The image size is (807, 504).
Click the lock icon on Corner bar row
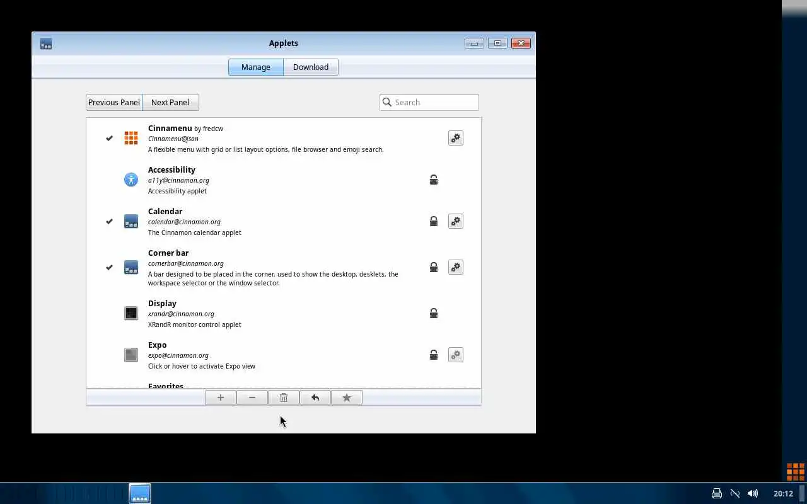[434, 267]
